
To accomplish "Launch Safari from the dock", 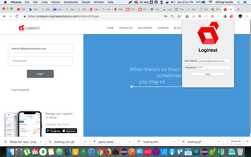I will click(91, 152).
